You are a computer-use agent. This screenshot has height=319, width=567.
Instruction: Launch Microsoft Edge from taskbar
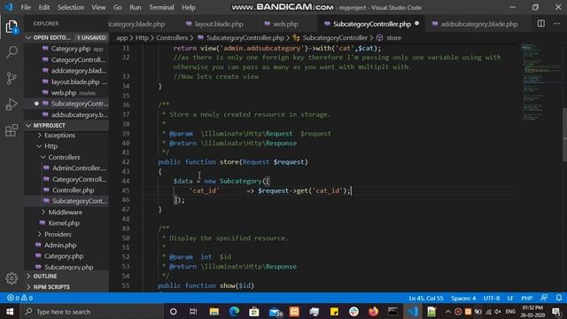click(234, 311)
